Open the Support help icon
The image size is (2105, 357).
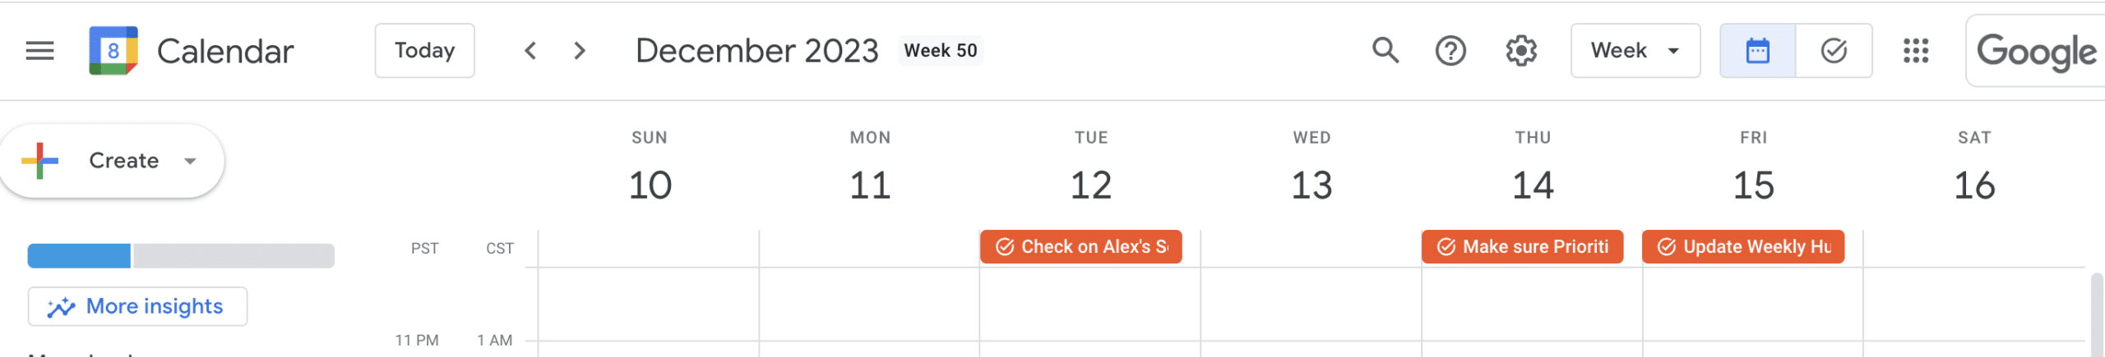point(1450,51)
